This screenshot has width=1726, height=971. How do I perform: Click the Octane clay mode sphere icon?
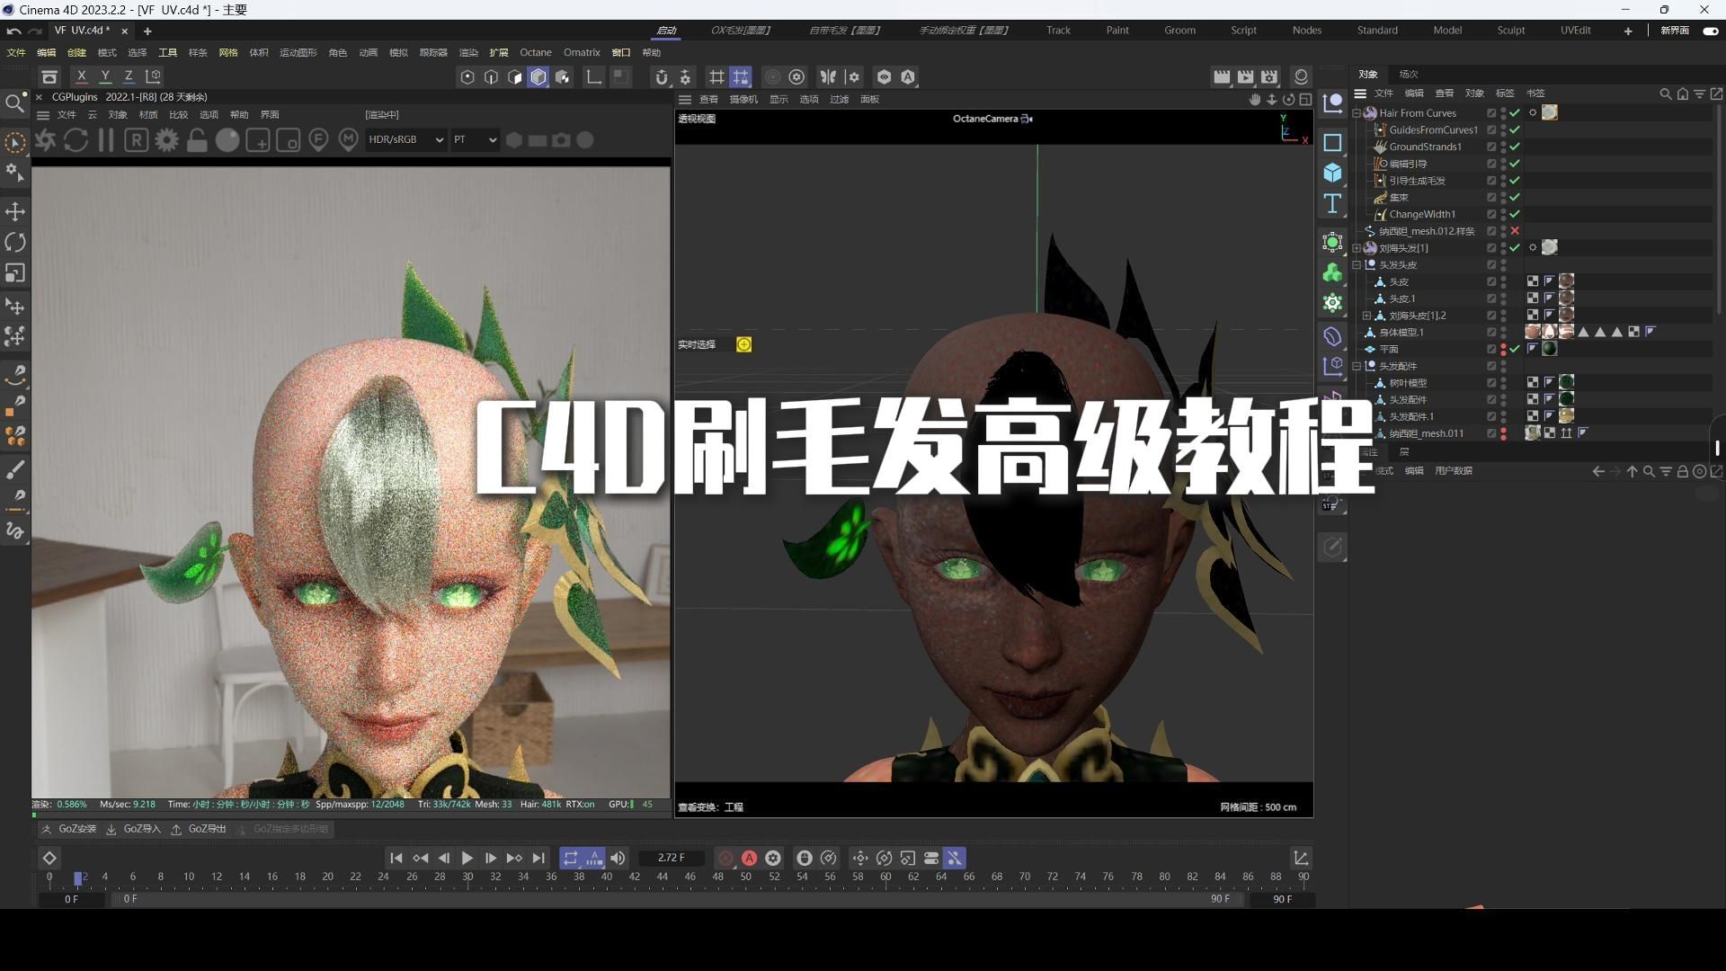point(227,140)
